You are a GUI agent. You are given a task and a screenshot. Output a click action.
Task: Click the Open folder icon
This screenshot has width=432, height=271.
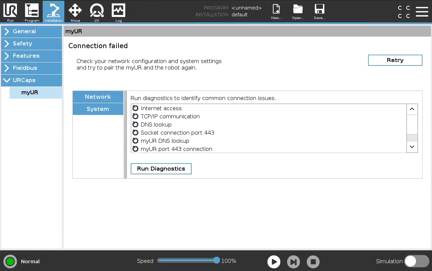point(298,12)
